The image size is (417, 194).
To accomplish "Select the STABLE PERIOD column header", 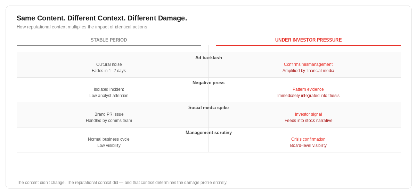I will click(x=109, y=40).
